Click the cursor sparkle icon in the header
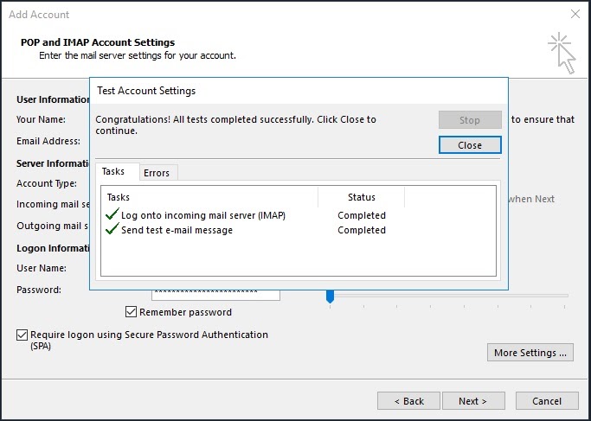591x421 pixels. point(562,53)
